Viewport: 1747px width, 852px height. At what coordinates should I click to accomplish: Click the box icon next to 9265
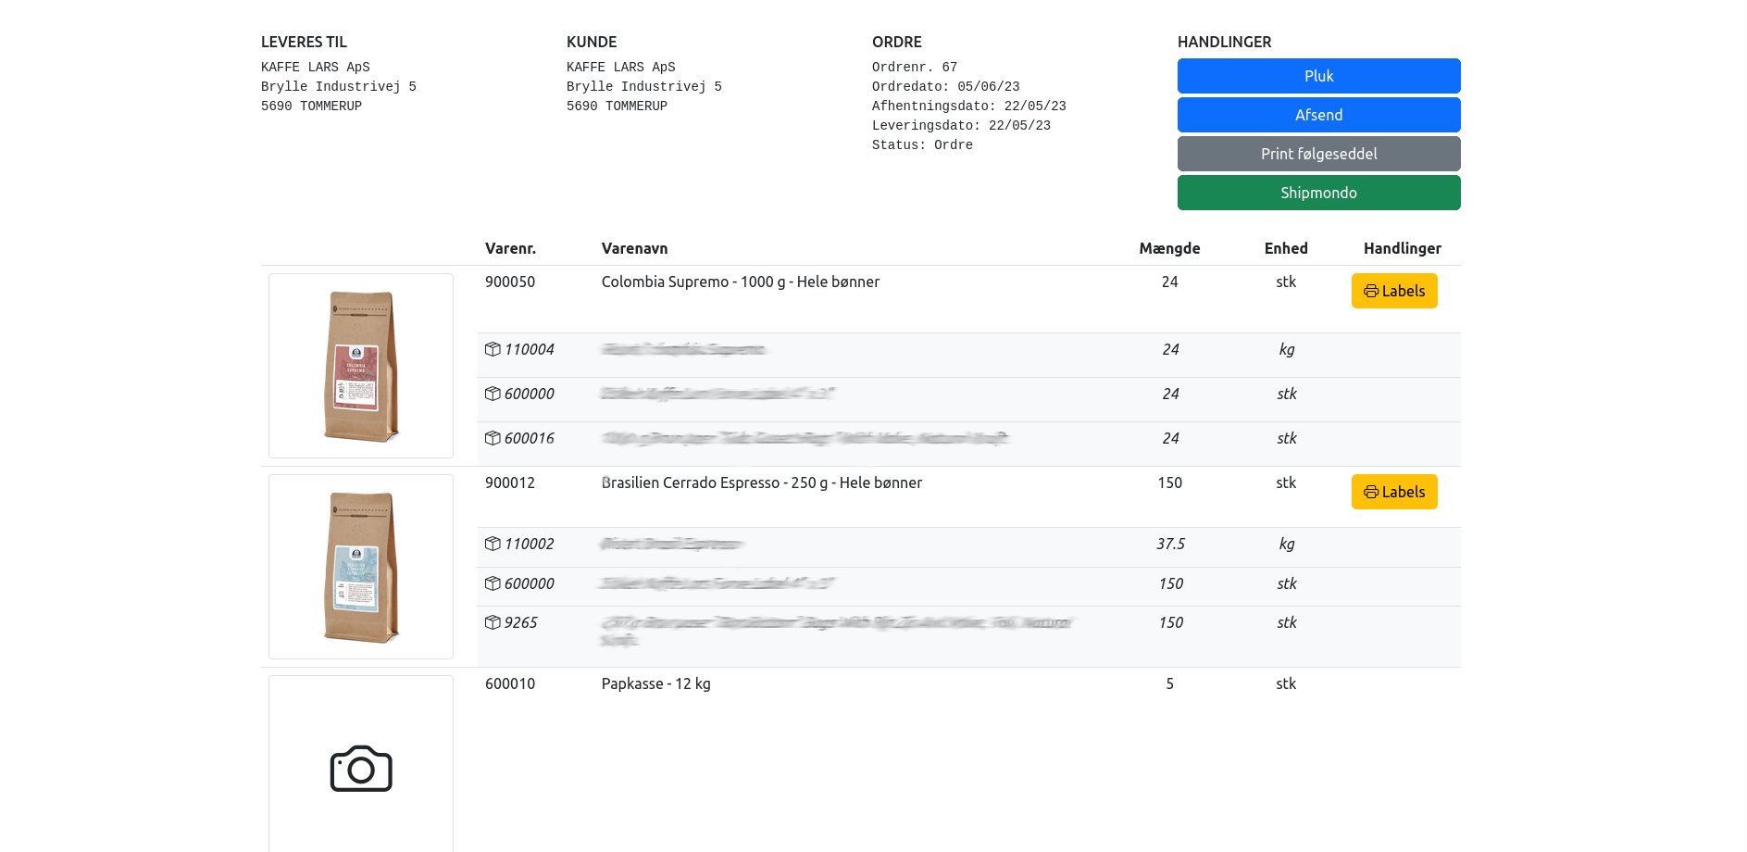coord(493,622)
